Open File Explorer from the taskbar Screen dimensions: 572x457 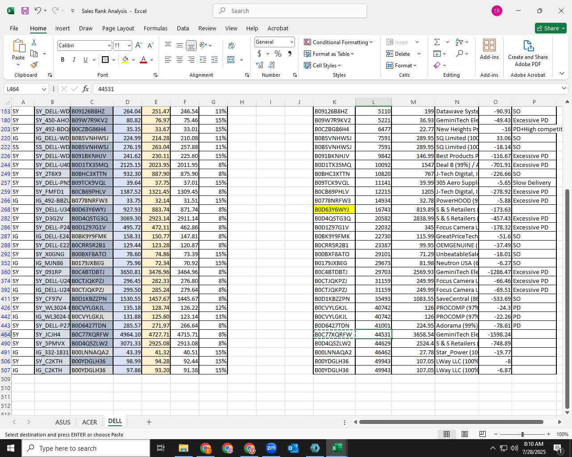(184, 448)
